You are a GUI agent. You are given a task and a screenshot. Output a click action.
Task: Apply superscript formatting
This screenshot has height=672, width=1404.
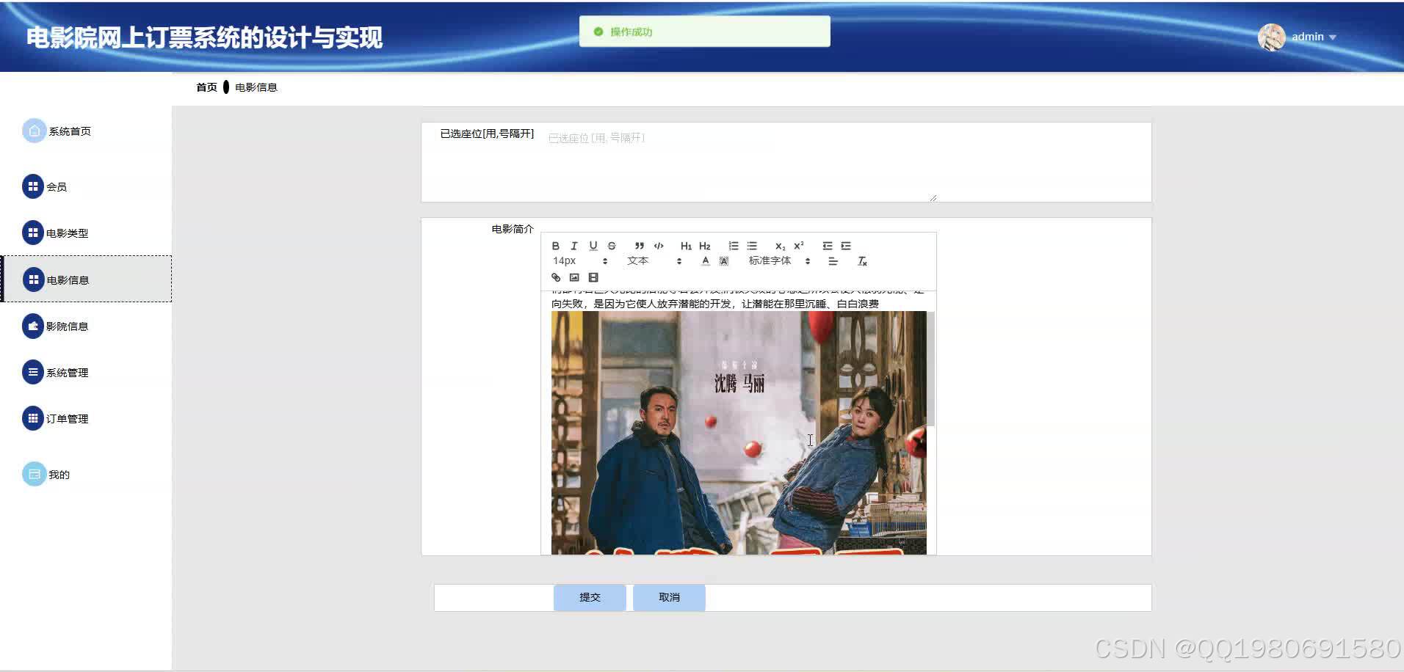point(799,246)
